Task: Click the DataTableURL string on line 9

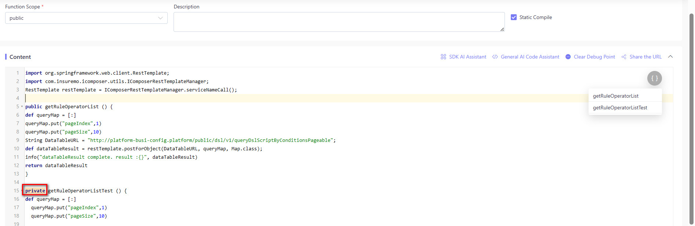Action: tap(210, 140)
